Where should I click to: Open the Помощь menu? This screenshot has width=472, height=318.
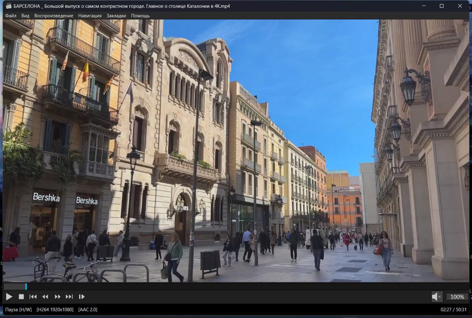point(140,16)
